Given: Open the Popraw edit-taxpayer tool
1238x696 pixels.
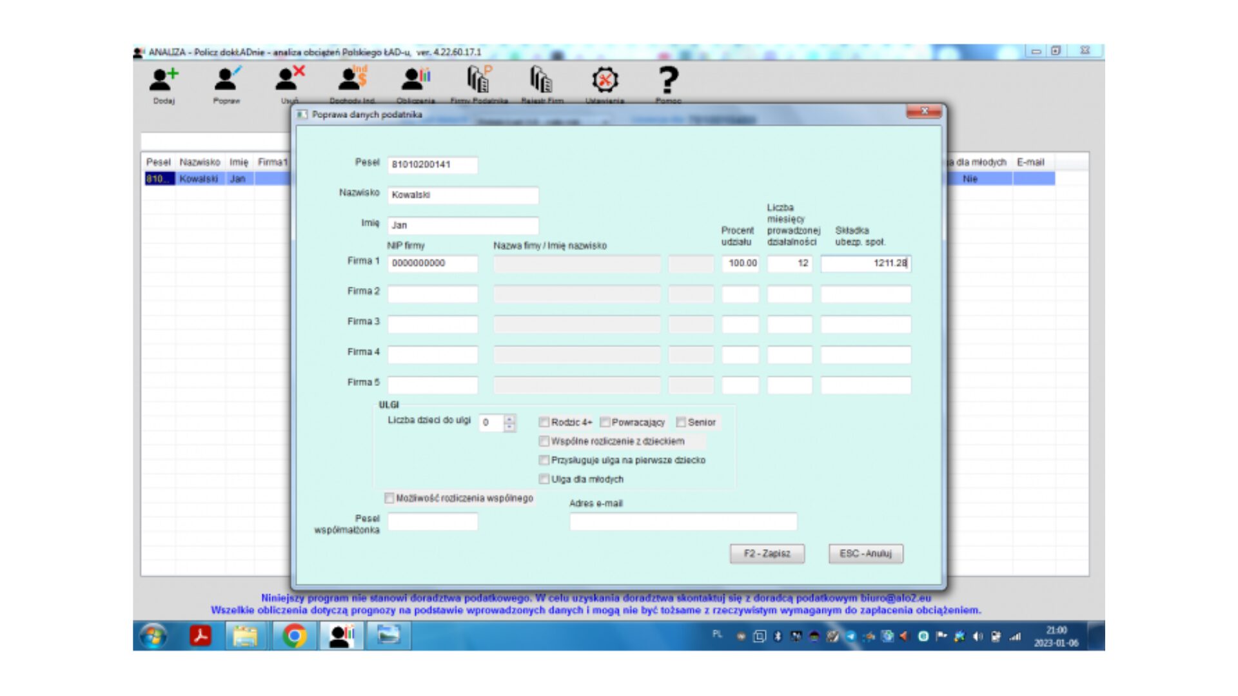Looking at the screenshot, I should [226, 81].
